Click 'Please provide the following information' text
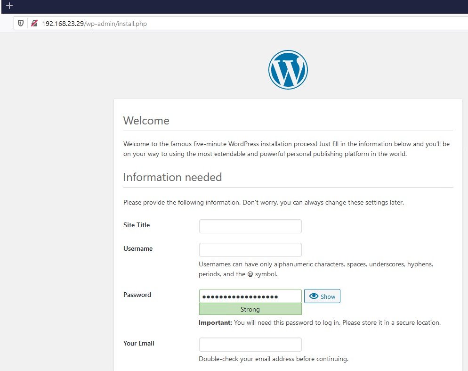 coord(264,202)
